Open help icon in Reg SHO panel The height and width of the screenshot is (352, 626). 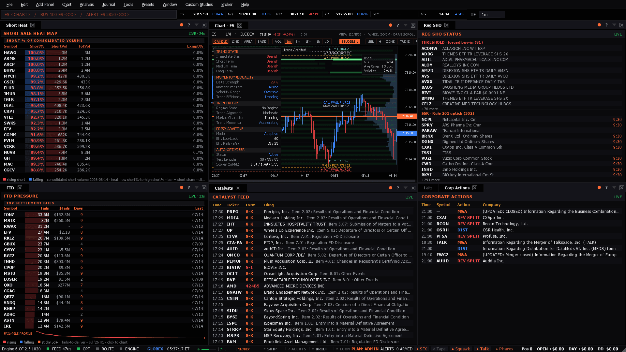(x=606, y=25)
